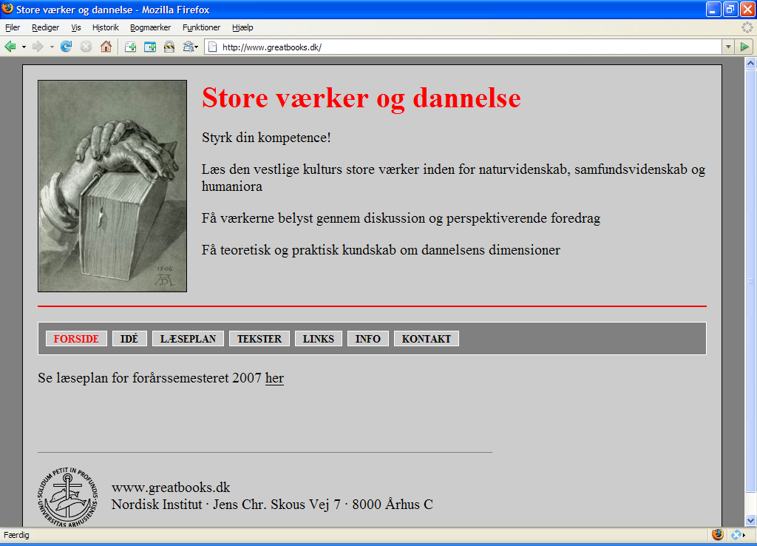The width and height of the screenshot is (757, 546).
Task: Open the gear-style toolbar dropdown icon
Action: (190, 47)
